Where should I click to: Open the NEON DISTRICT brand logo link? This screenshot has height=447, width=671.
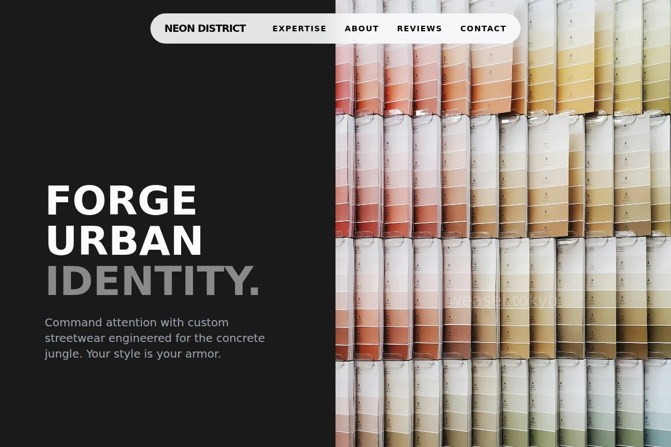(205, 28)
